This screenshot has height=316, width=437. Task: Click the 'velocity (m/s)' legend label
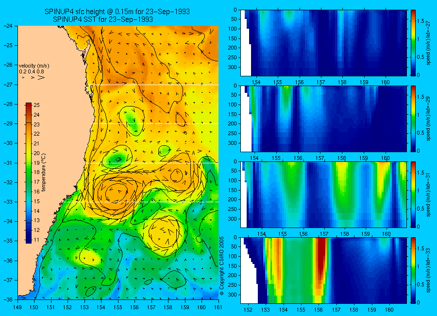tap(34, 66)
